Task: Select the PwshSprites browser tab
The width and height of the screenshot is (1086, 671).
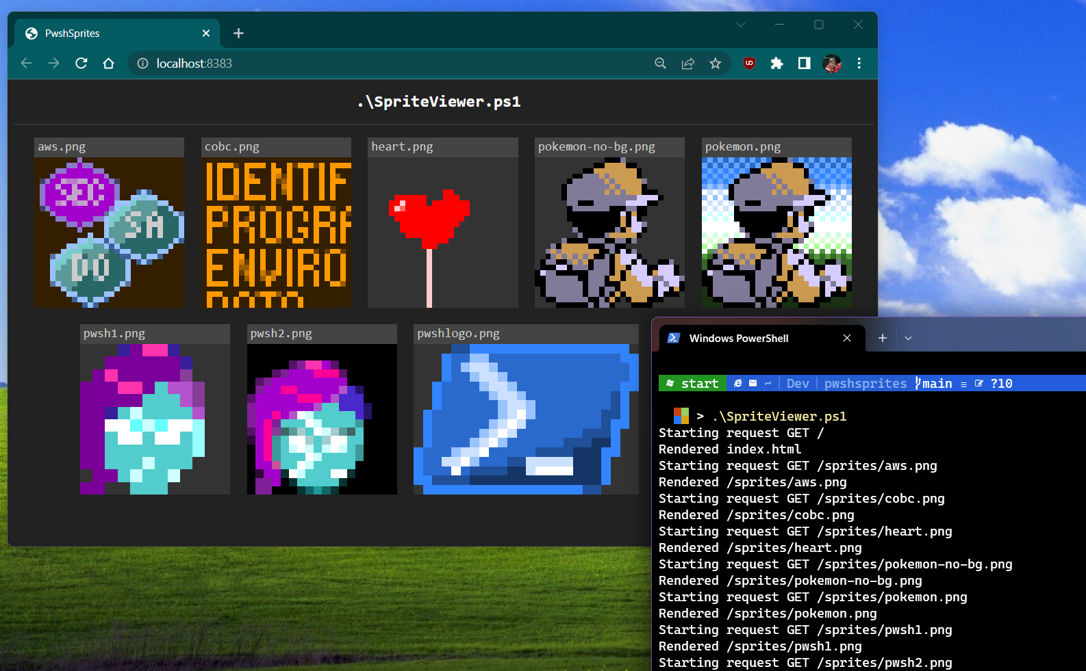Action: (x=116, y=33)
